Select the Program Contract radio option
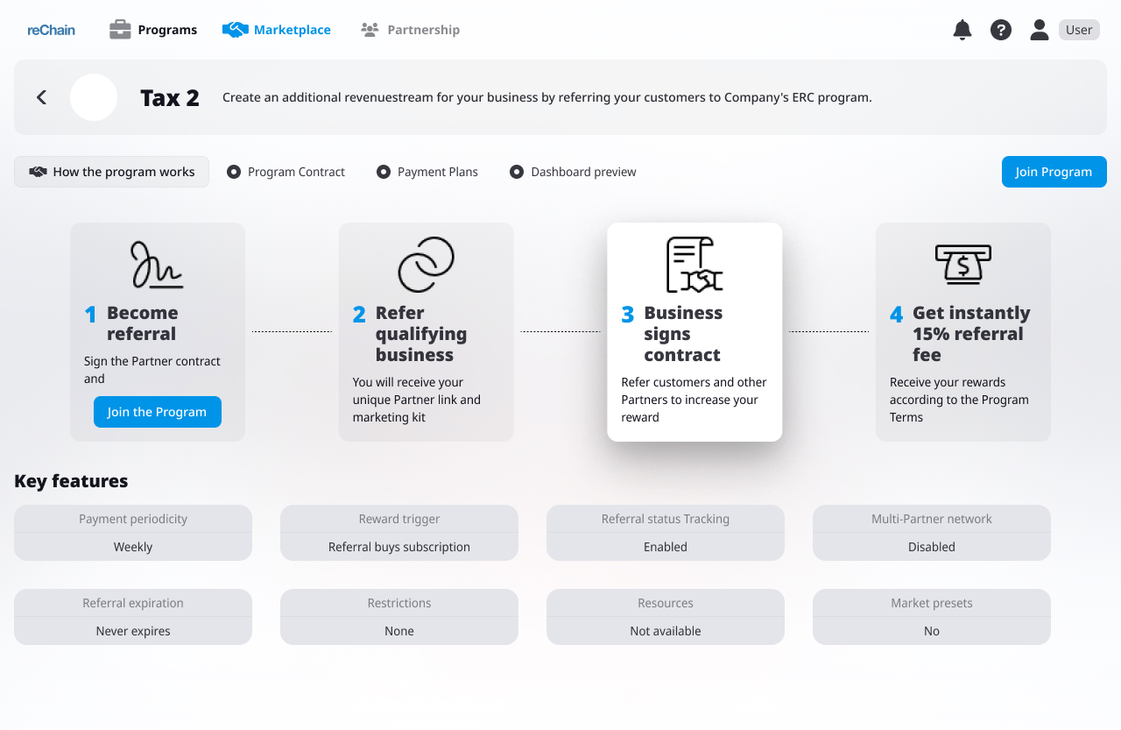The image size is (1121, 730). (x=234, y=172)
